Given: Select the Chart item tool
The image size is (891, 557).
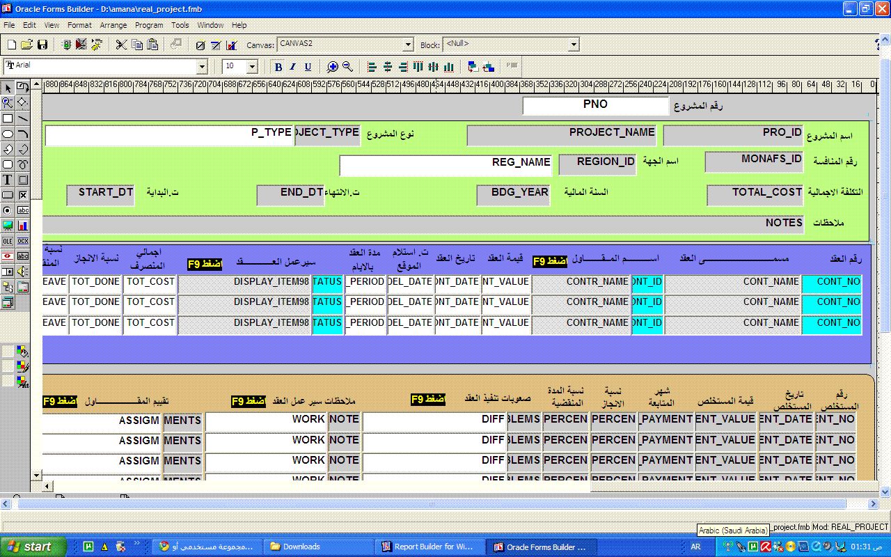Looking at the screenshot, I should [x=23, y=226].
